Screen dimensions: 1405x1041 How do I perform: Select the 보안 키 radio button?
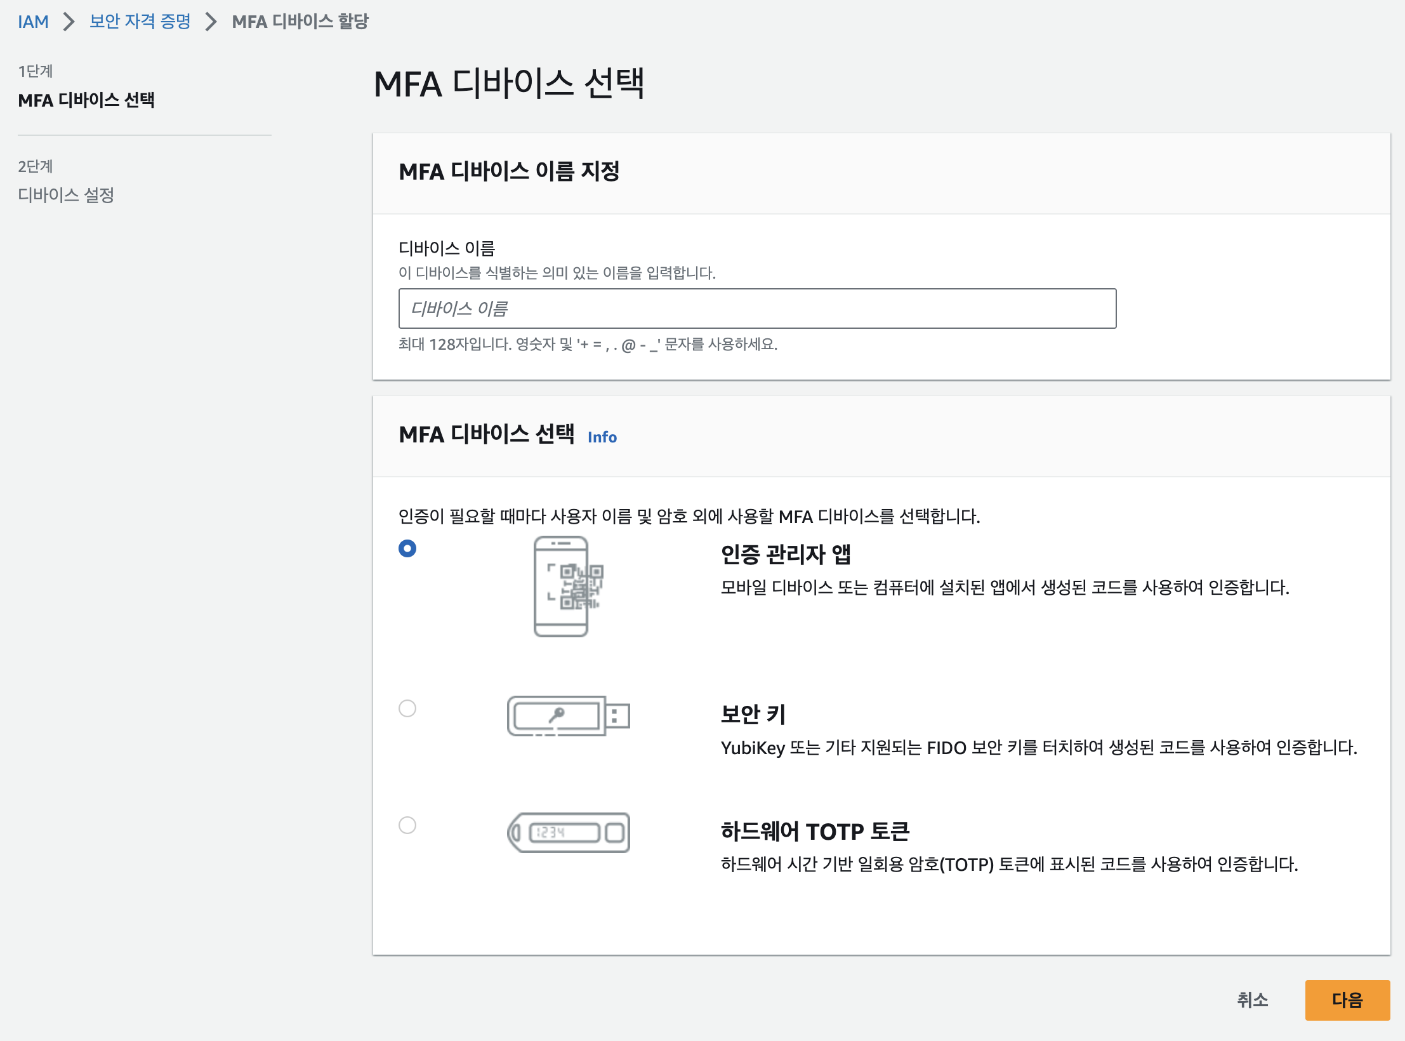407,708
